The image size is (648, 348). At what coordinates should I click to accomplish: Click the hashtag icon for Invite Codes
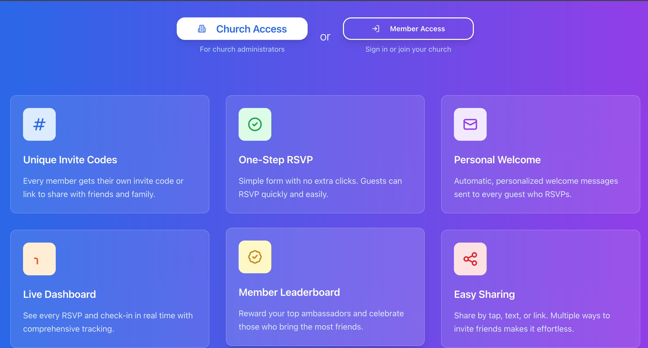pyautogui.click(x=39, y=124)
